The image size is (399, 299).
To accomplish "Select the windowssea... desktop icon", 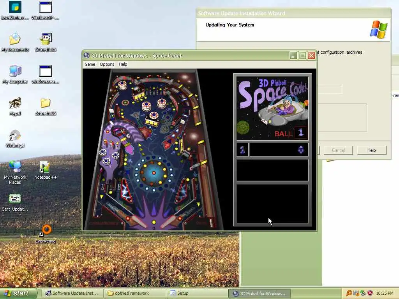I will tap(46, 74).
